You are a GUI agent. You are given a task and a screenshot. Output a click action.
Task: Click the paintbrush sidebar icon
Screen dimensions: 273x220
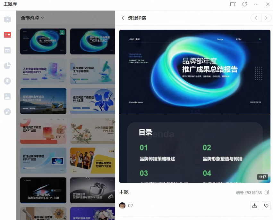7,112
